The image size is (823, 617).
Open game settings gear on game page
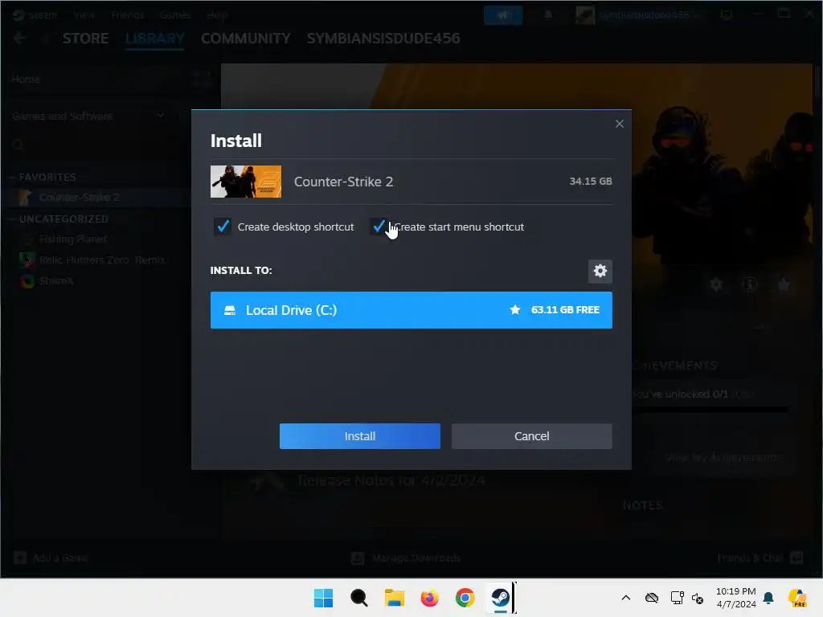(x=716, y=285)
